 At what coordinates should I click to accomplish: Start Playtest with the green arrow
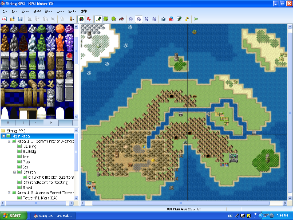coord(196,19)
